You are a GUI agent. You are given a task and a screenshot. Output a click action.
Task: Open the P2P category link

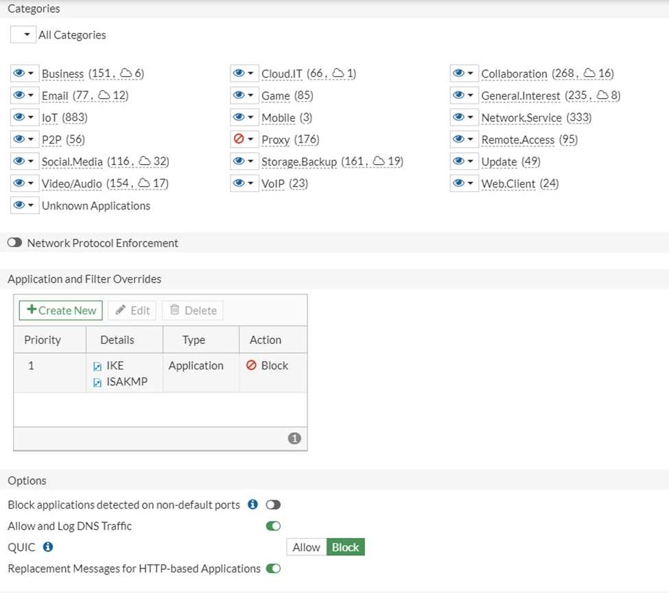(51, 139)
